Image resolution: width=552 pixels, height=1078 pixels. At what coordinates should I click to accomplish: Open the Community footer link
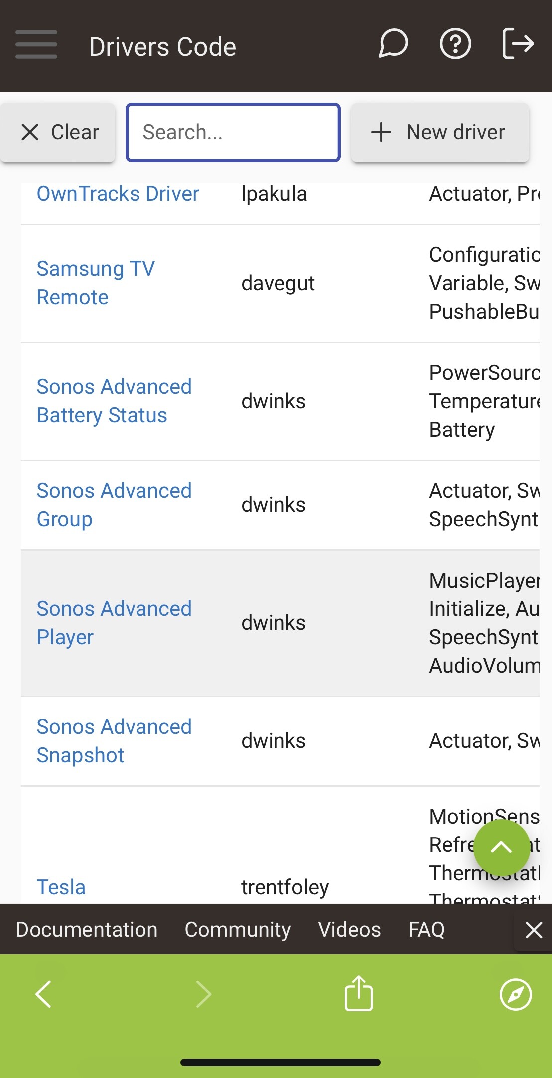pos(238,930)
